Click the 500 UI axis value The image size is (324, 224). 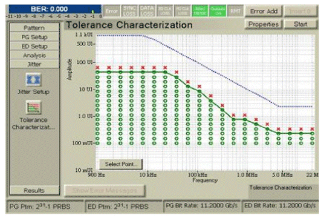[85, 44]
